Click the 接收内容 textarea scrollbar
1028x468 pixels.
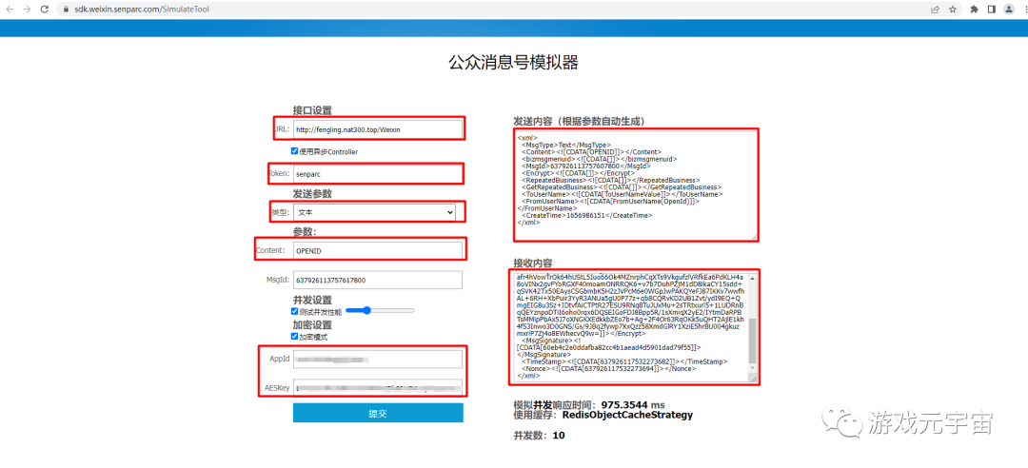[x=752, y=341]
